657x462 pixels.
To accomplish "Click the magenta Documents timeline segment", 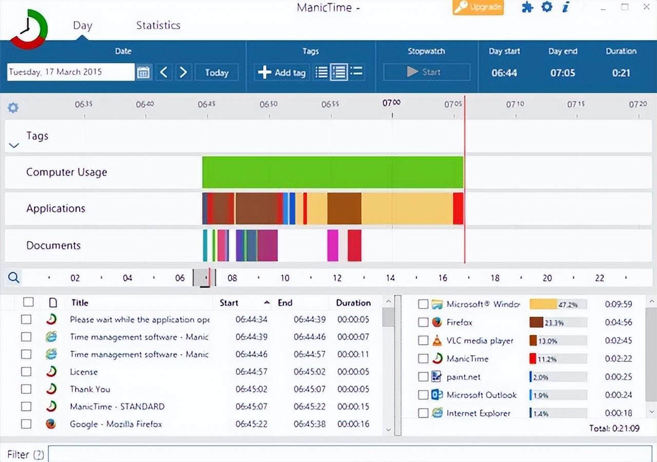I will (333, 245).
